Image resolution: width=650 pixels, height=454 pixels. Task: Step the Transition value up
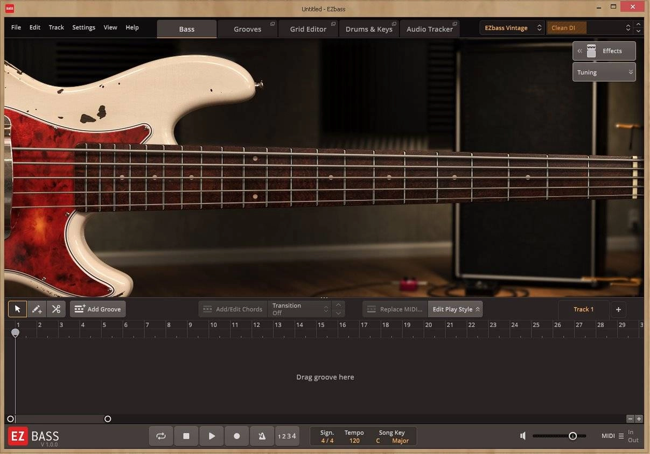tap(338, 305)
